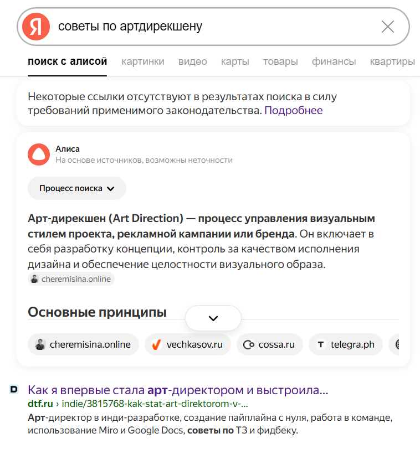Select the 'карты' tab
The image size is (420, 454).
tap(235, 61)
